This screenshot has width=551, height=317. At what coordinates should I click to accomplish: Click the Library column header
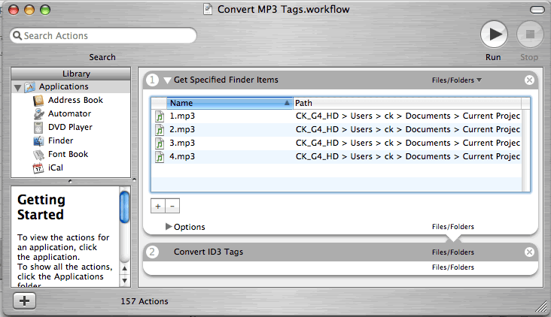point(71,74)
